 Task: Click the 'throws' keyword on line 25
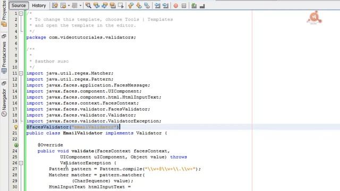click(x=178, y=157)
